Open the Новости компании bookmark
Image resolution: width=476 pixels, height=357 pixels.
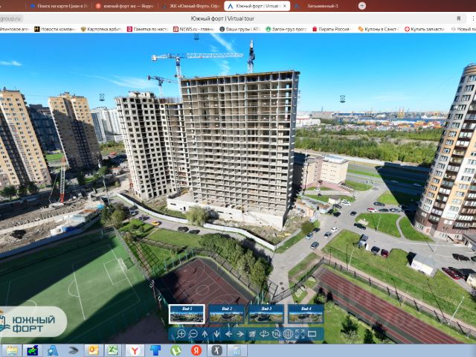pos(55,29)
